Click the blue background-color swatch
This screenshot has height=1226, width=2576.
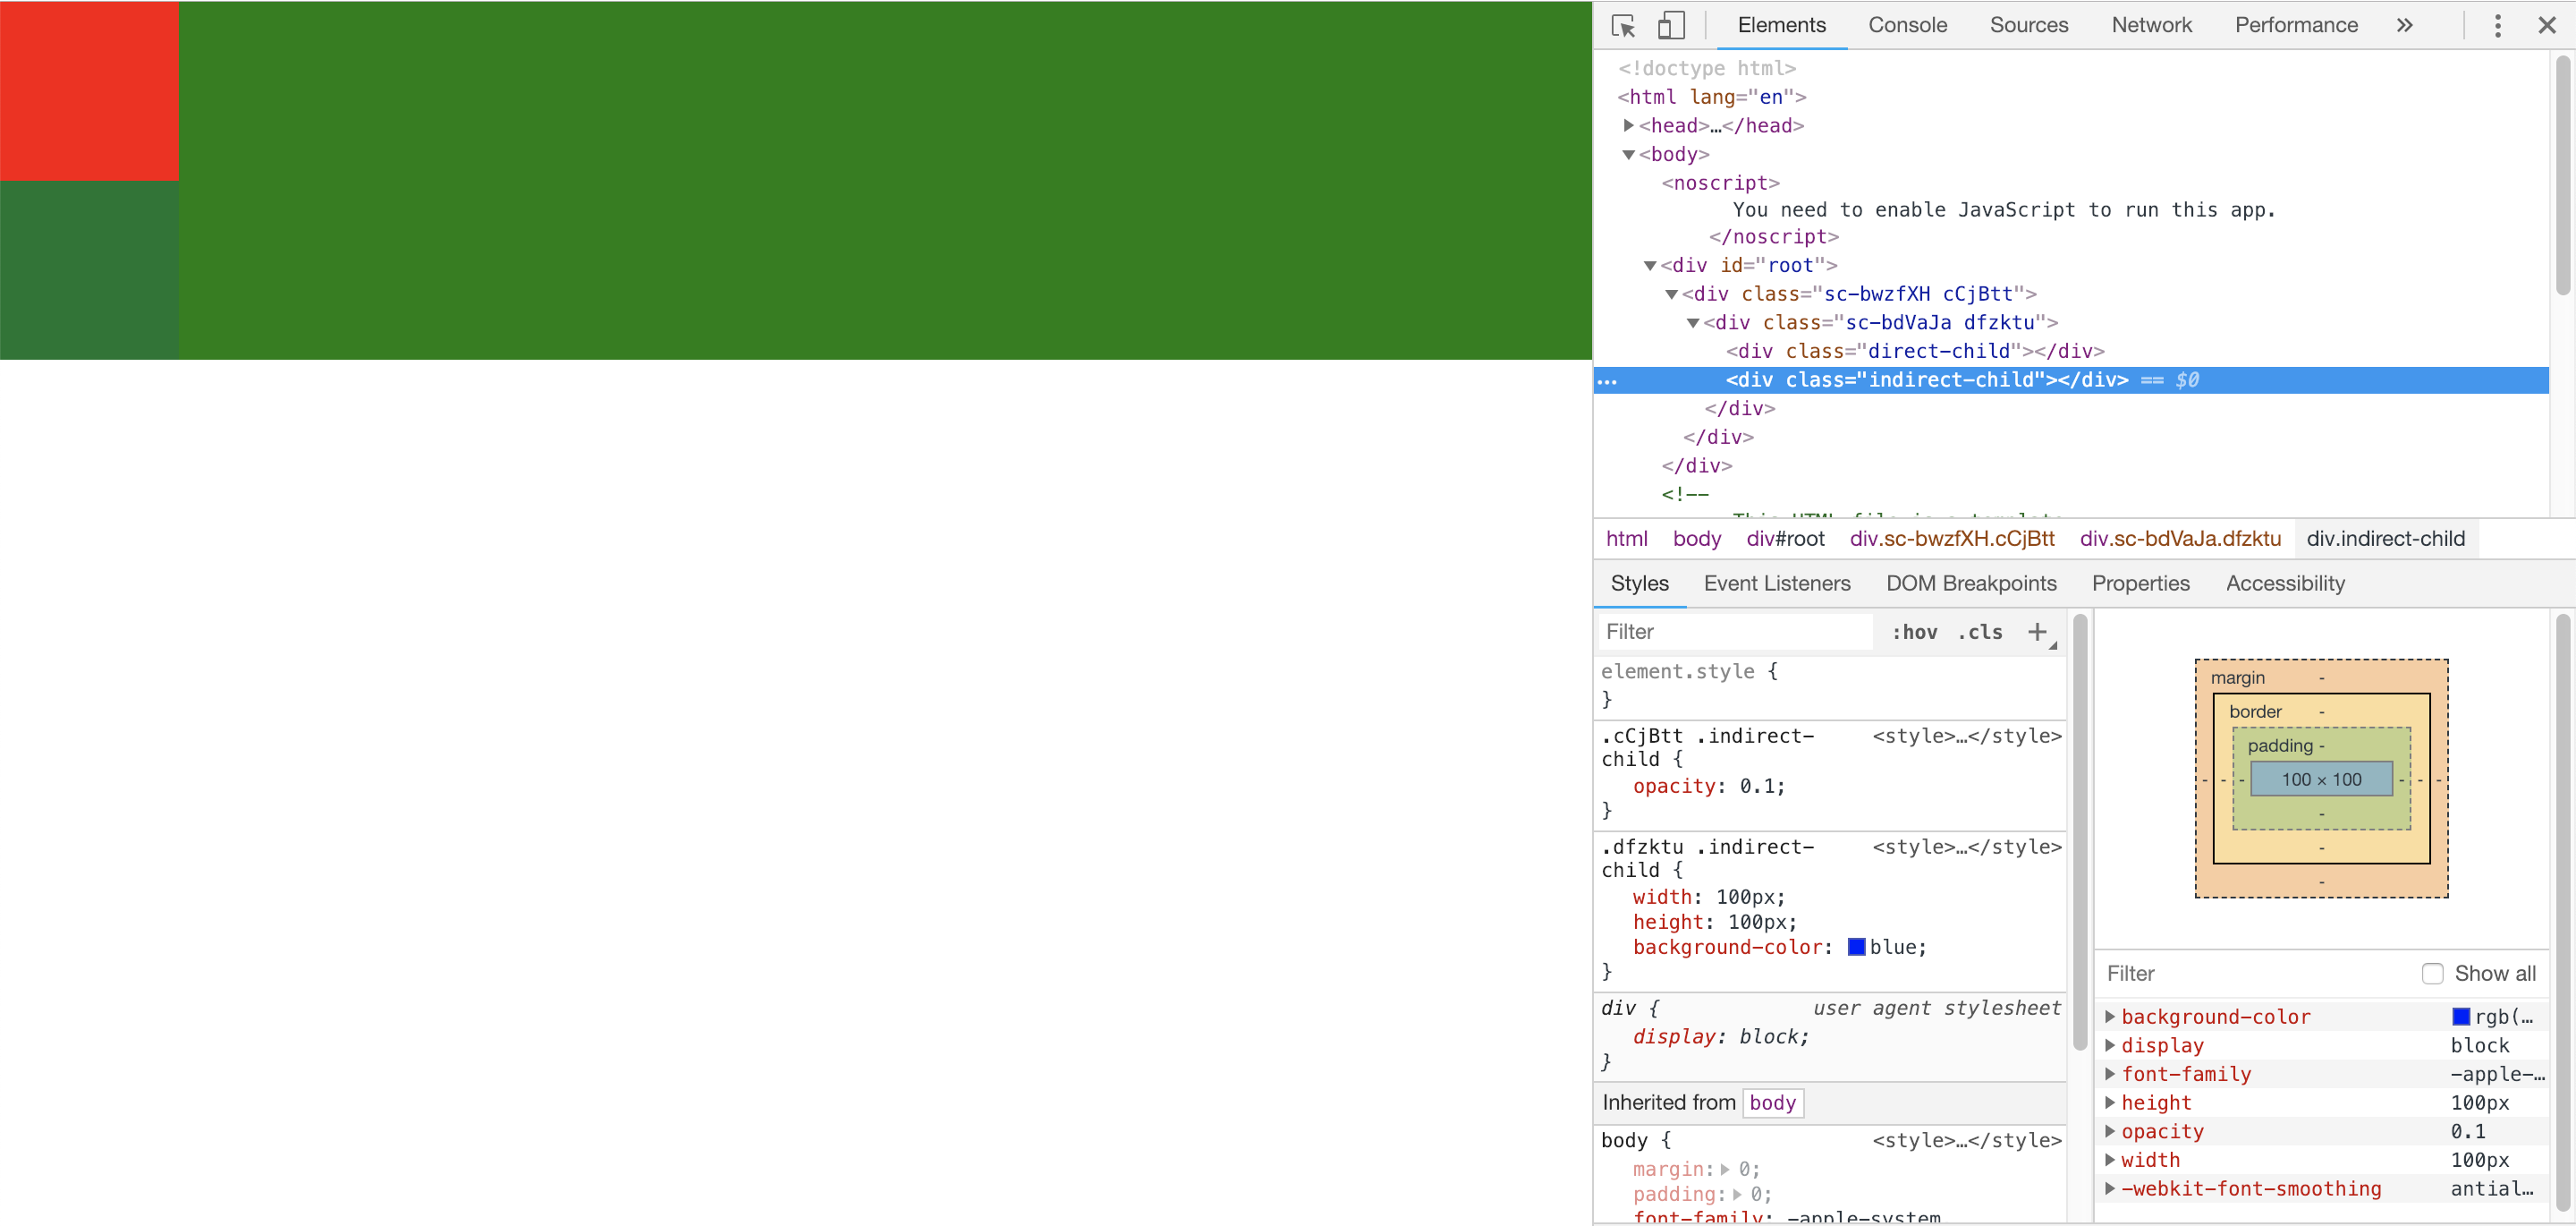tap(1856, 947)
